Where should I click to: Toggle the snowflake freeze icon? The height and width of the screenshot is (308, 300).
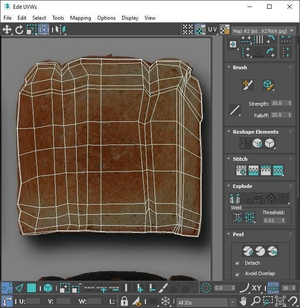tap(166, 301)
